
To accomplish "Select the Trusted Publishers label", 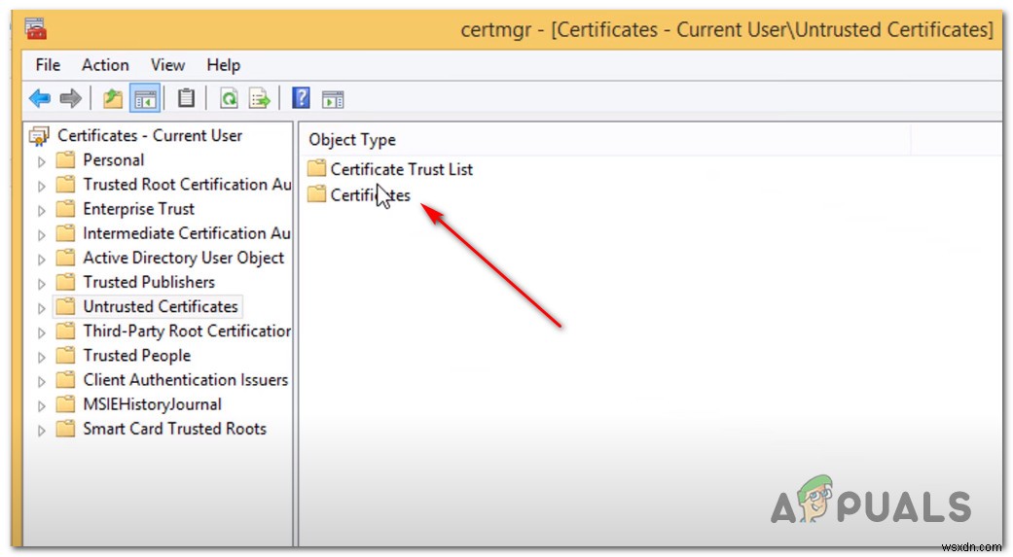I will pos(149,283).
